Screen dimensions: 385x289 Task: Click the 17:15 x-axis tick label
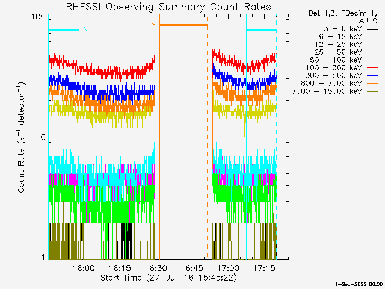[x=264, y=268]
